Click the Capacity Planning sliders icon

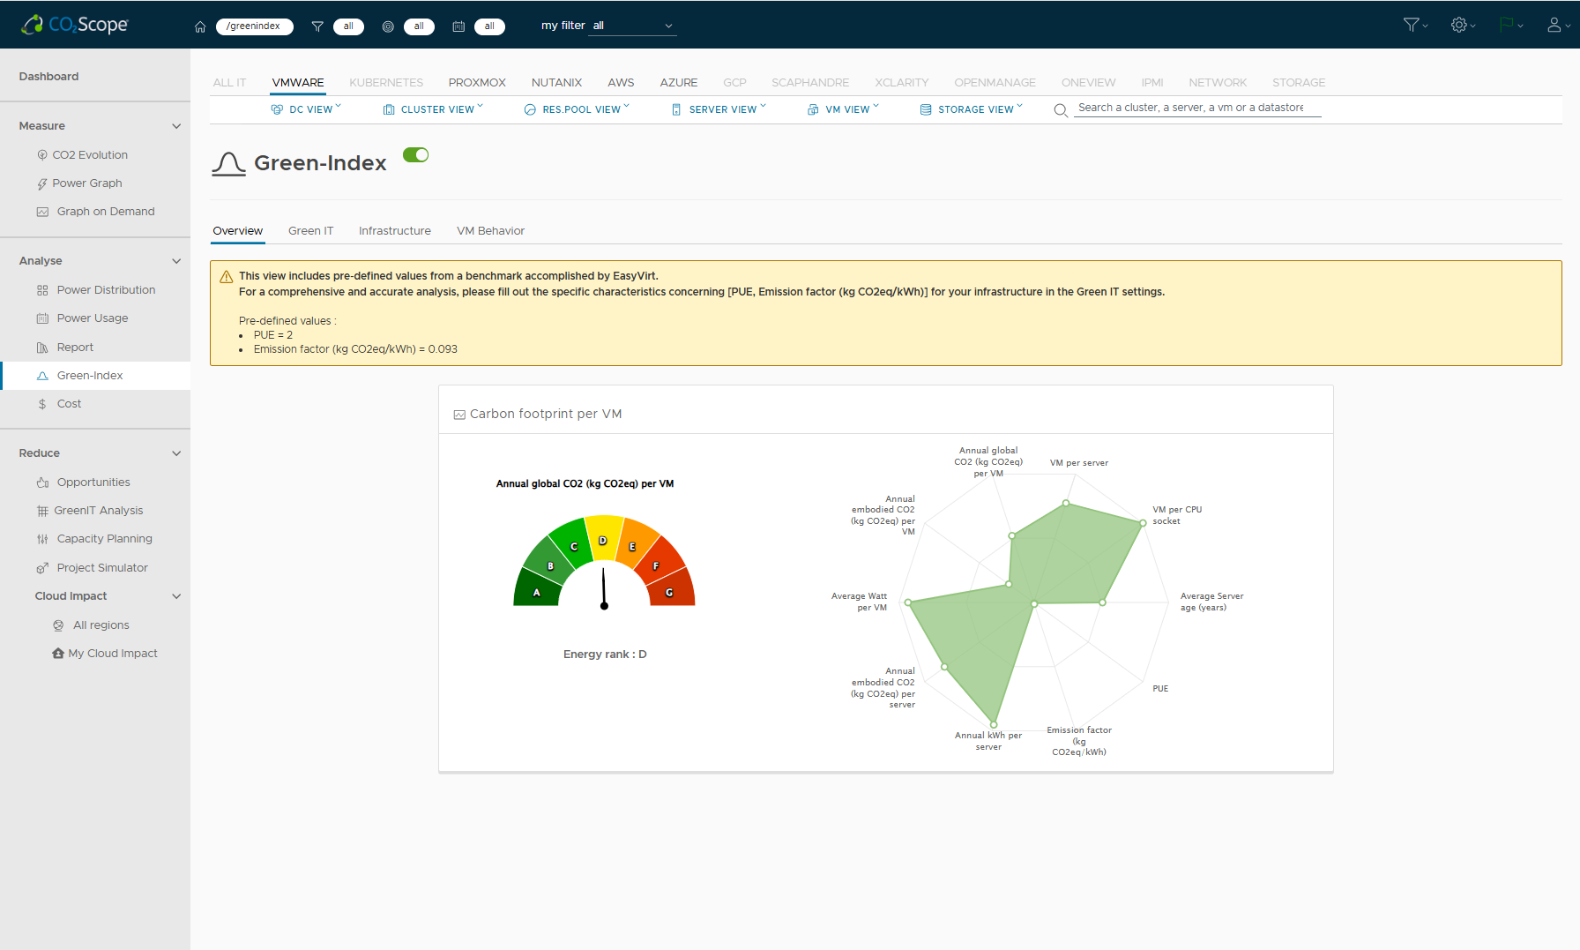point(42,539)
